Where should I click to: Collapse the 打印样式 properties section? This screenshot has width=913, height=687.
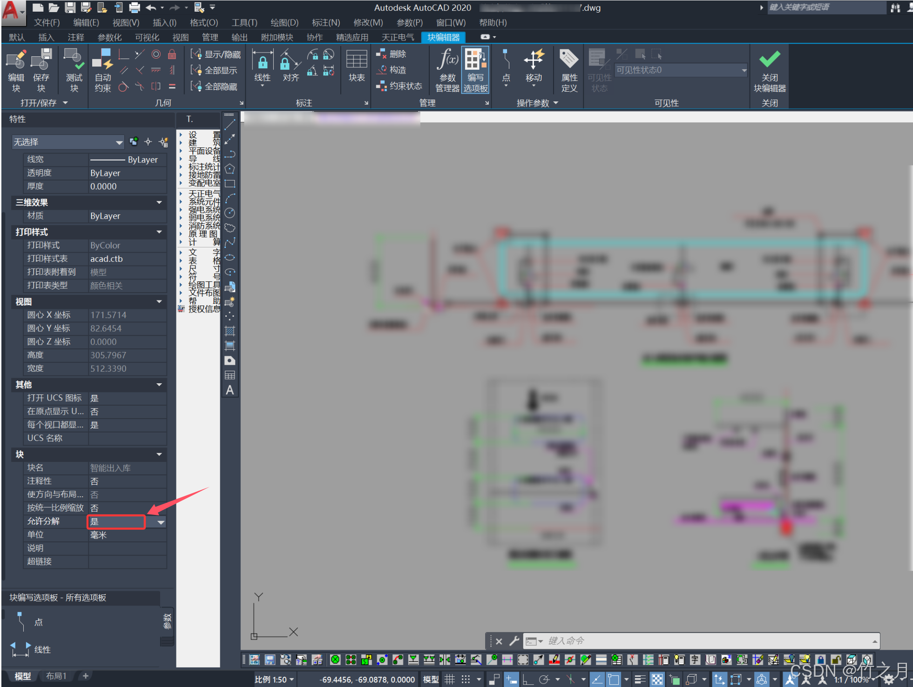[x=159, y=232]
